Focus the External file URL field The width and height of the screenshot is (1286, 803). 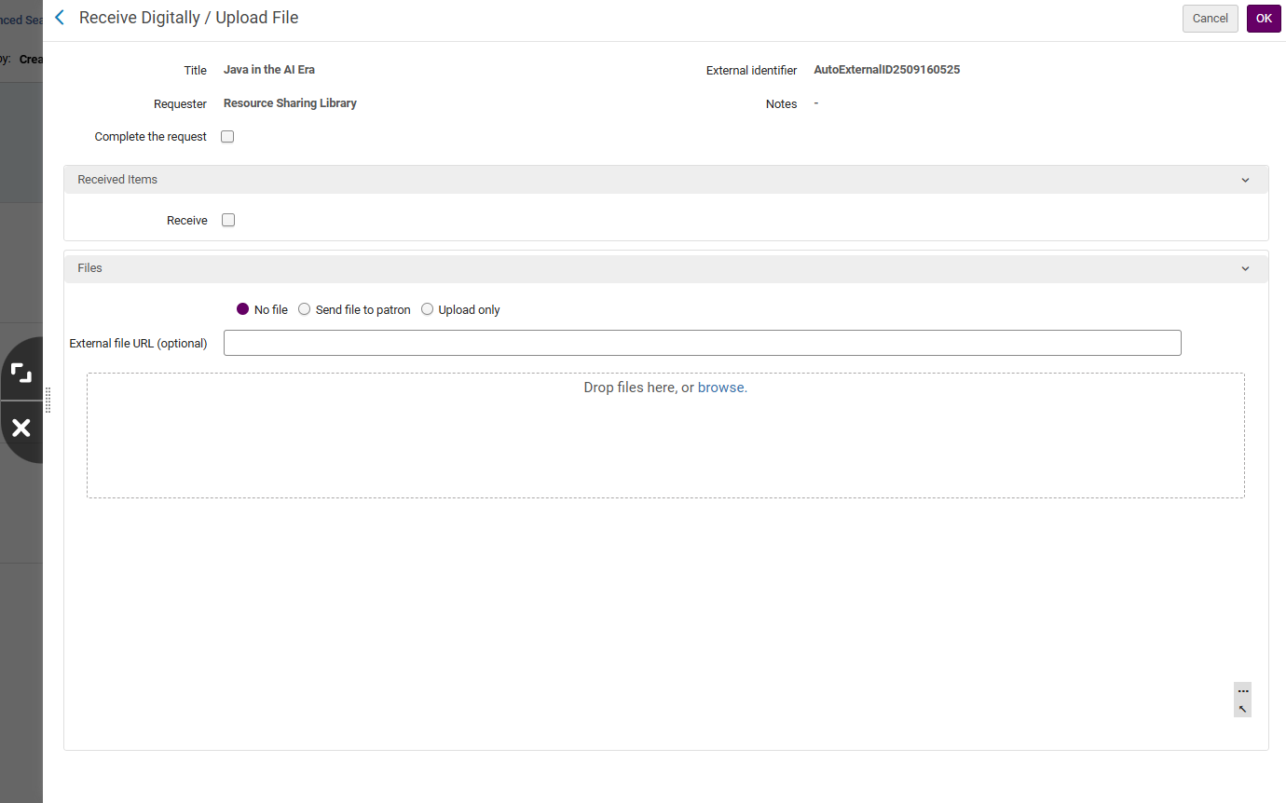703,343
